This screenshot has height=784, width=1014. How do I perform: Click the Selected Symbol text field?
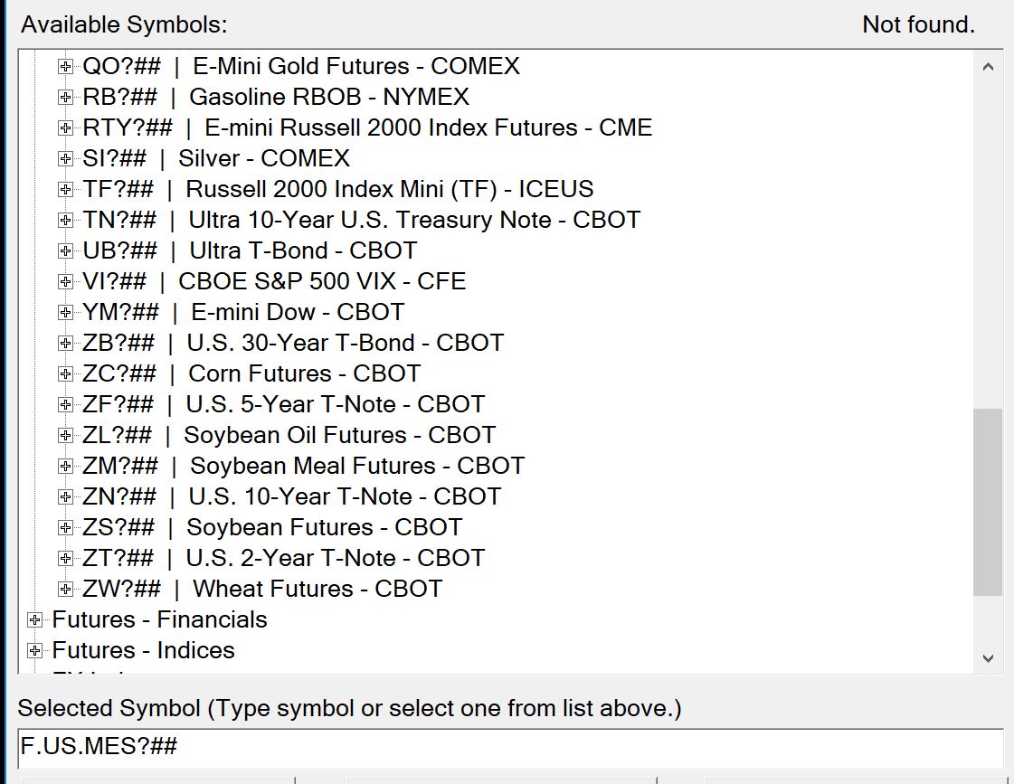point(509,748)
